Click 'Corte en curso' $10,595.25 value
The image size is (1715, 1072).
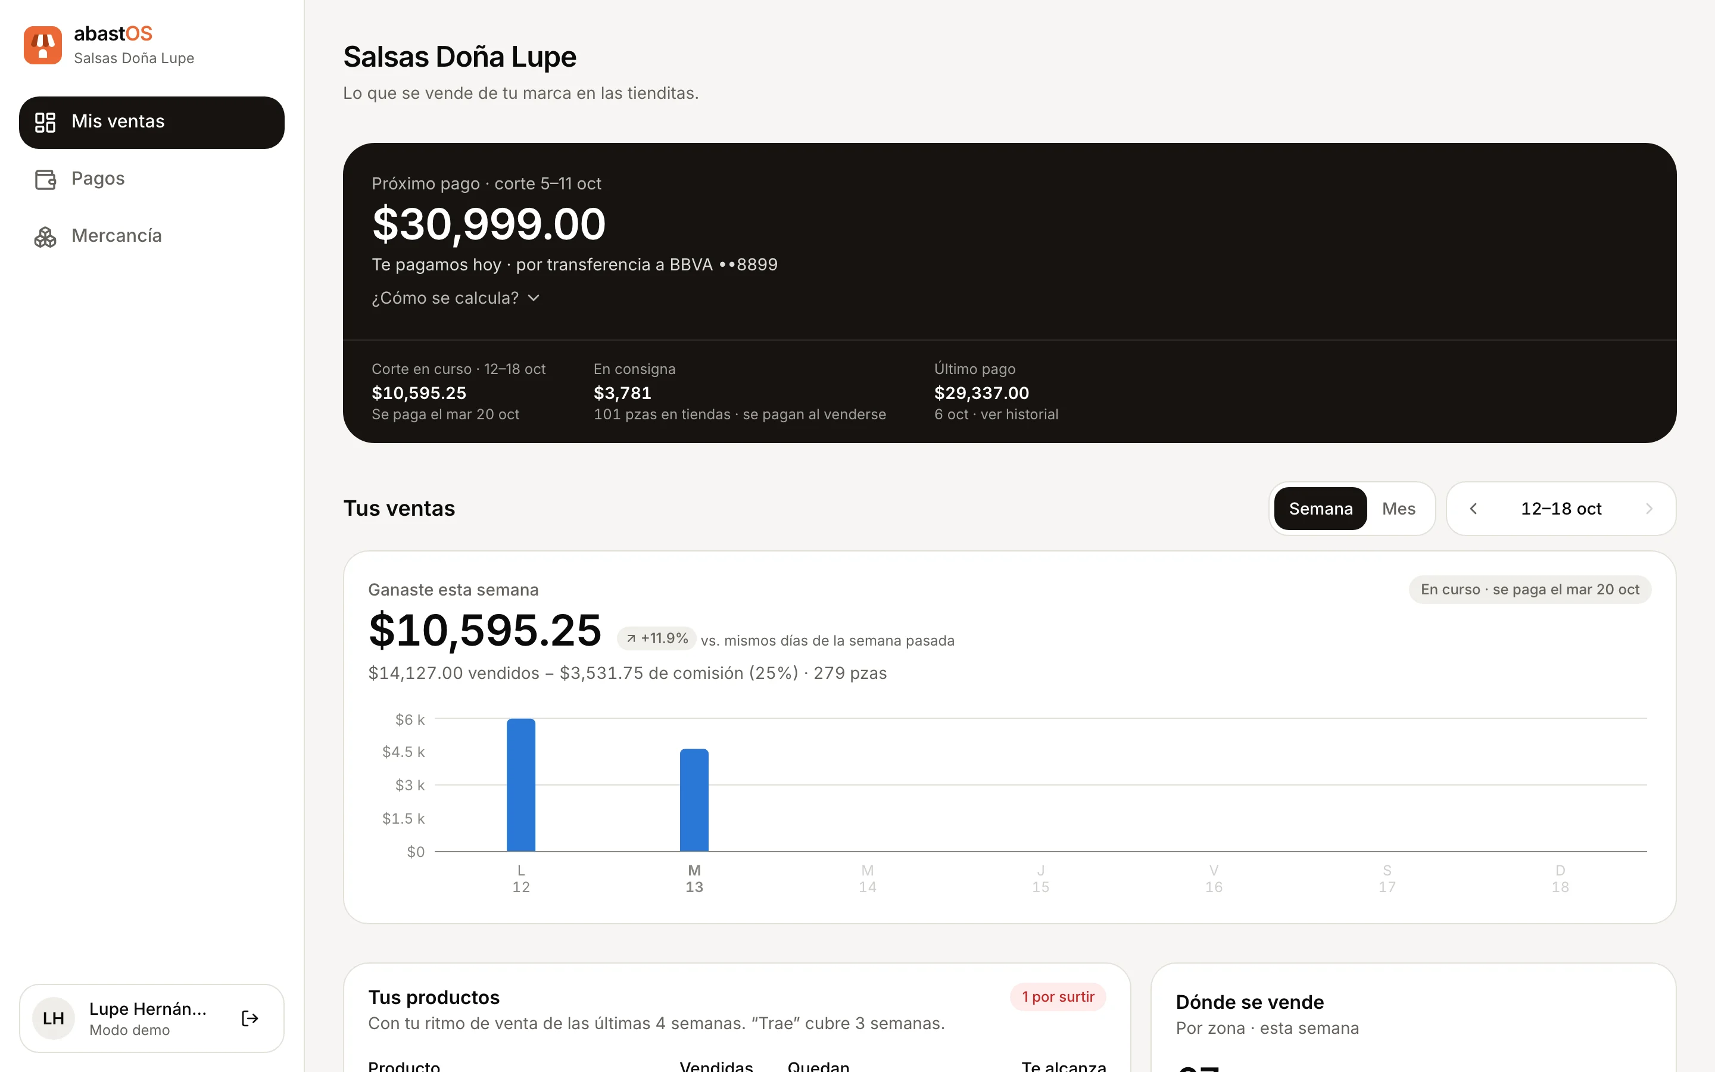(419, 393)
